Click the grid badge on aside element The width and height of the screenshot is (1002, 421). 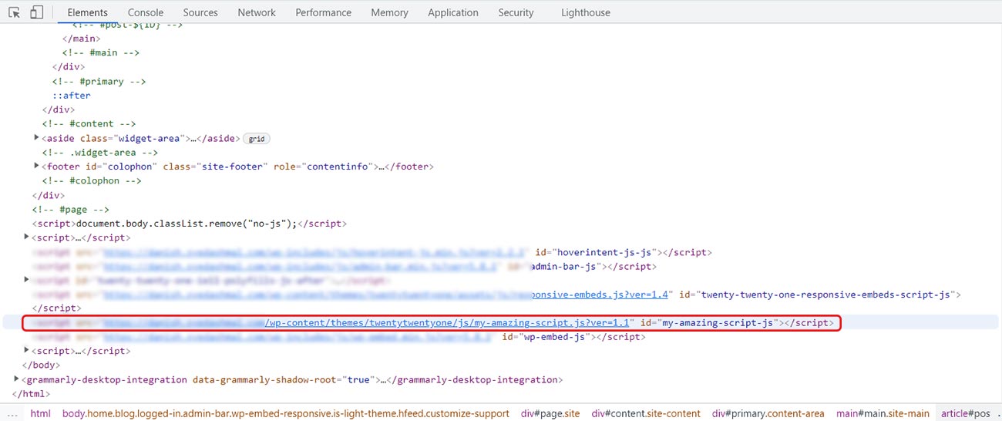(257, 139)
